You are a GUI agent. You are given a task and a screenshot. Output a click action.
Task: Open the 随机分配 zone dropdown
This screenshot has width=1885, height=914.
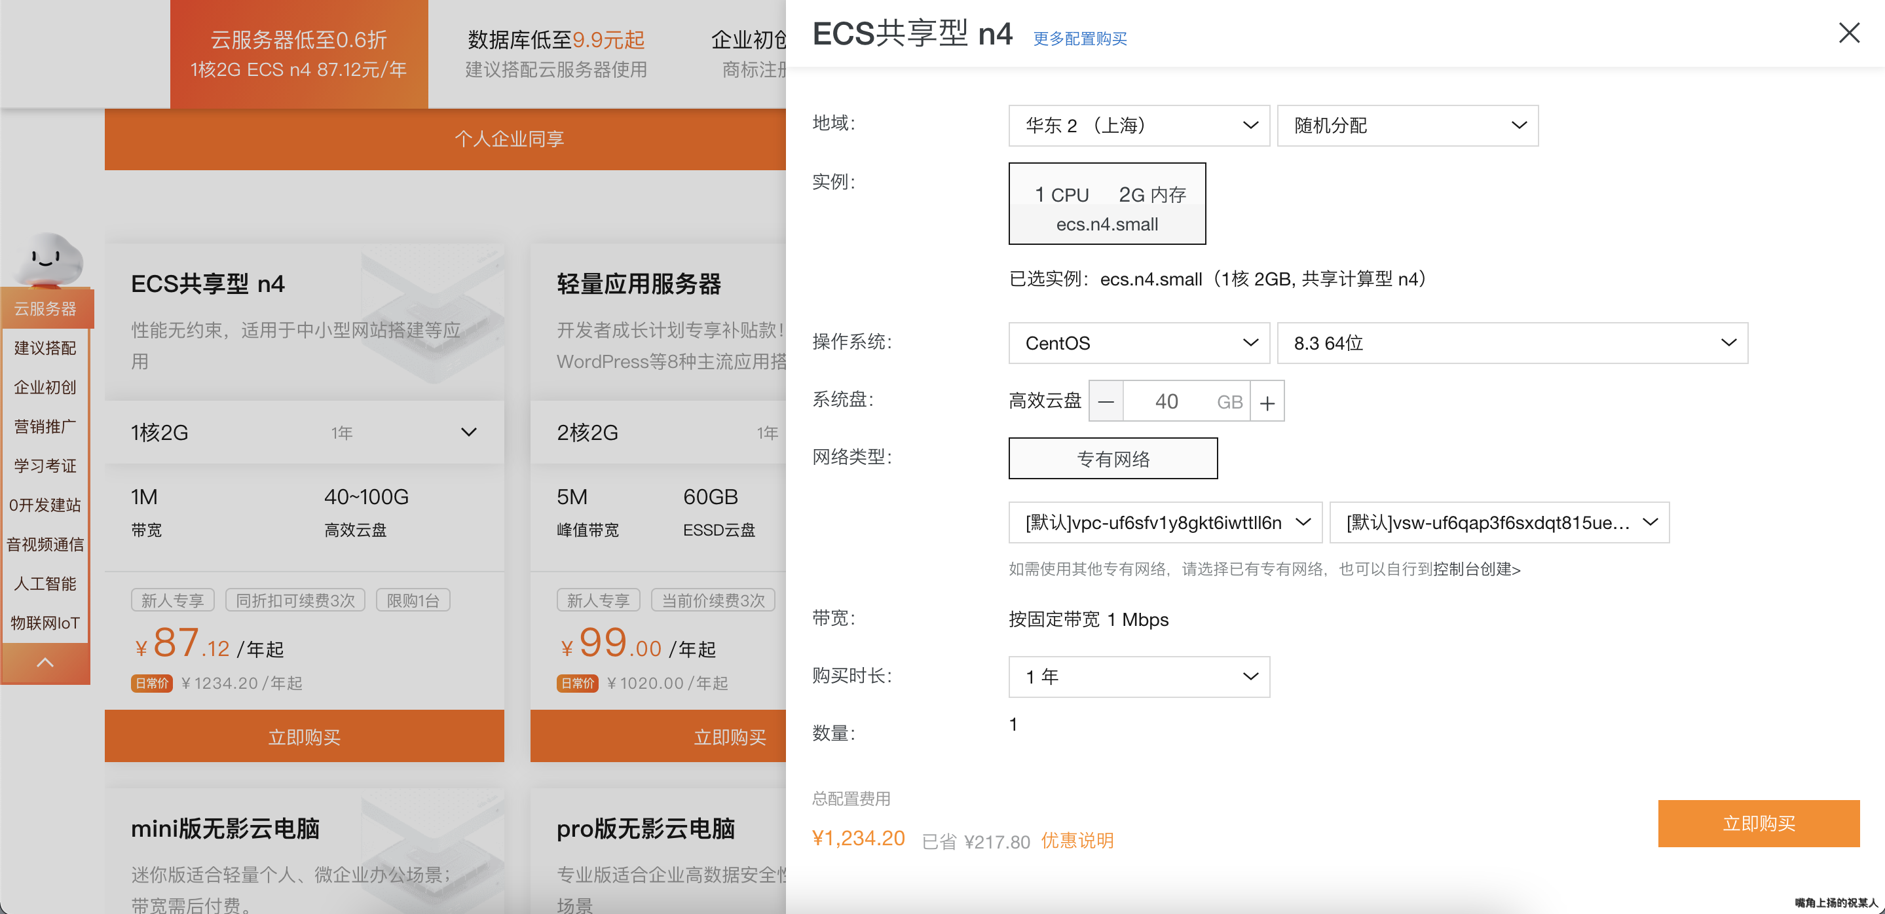pyautogui.click(x=1407, y=126)
